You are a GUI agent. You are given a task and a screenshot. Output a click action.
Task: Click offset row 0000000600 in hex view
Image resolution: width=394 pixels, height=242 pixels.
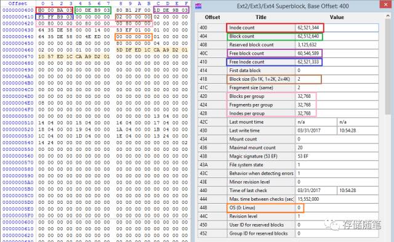point(18,222)
